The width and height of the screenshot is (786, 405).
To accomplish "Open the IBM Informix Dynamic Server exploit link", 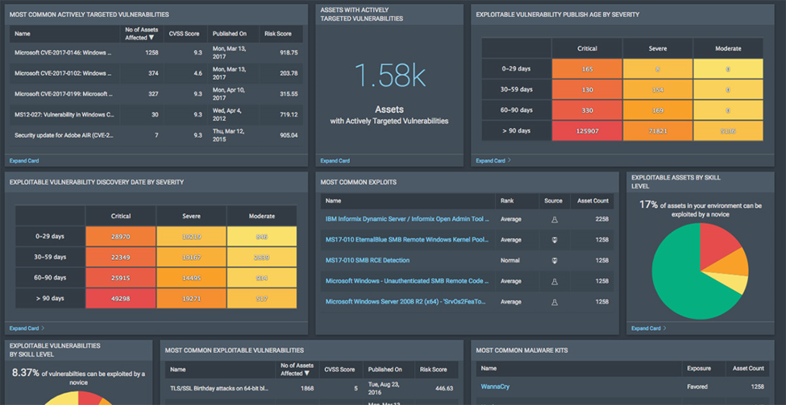I will click(x=407, y=219).
